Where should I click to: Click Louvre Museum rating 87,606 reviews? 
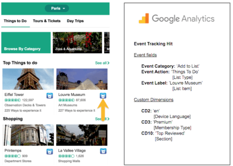(x=72, y=100)
